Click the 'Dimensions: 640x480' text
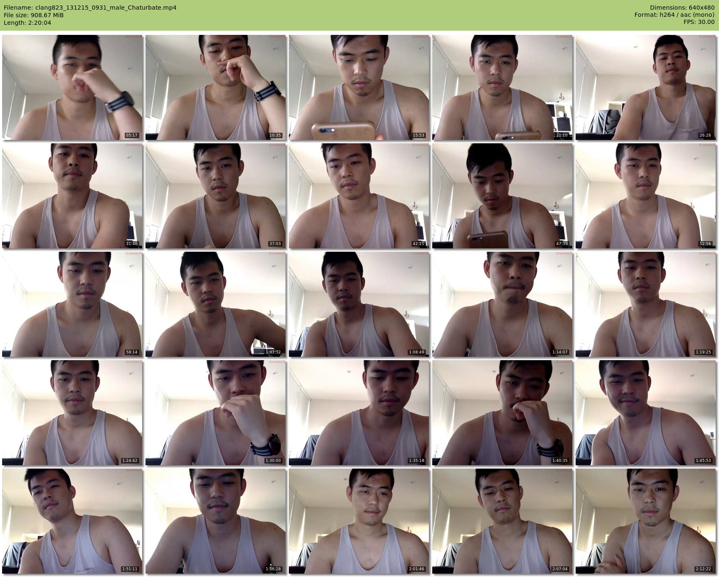Image resolution: width=719 pixels, height=577 pixels. (x=682, y=8)
